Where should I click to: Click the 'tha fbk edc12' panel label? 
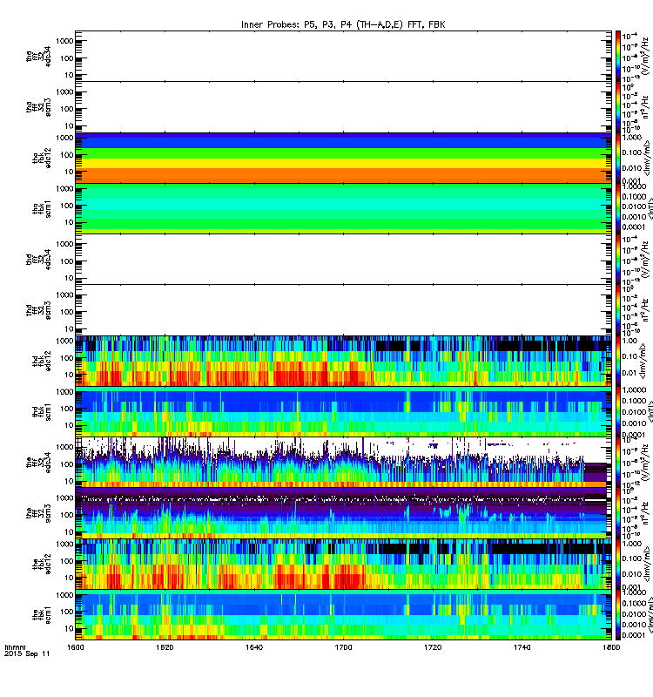click(x=42, y=158)
